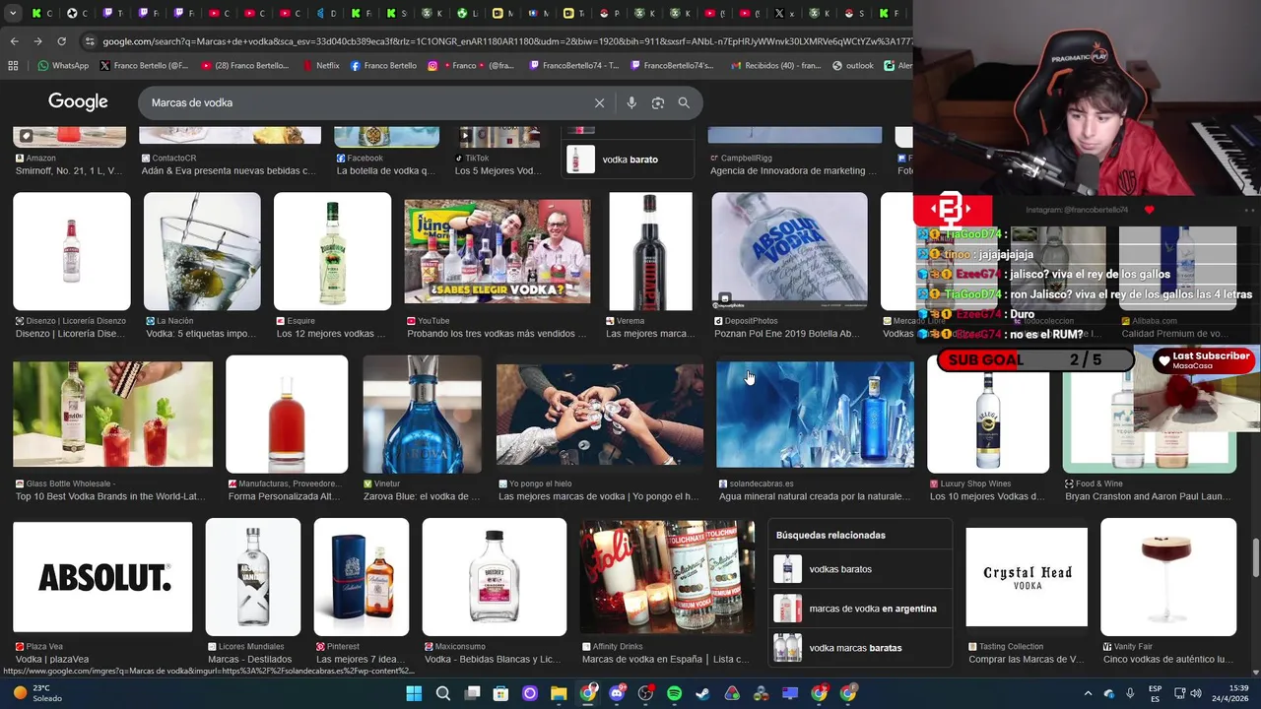Screen dimensions: 1261x709
Task: Open the WhatsApp bookmark
Action: click(63, 66)
